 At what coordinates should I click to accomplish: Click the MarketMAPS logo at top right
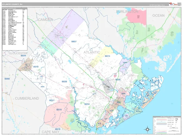pos(173,4)
